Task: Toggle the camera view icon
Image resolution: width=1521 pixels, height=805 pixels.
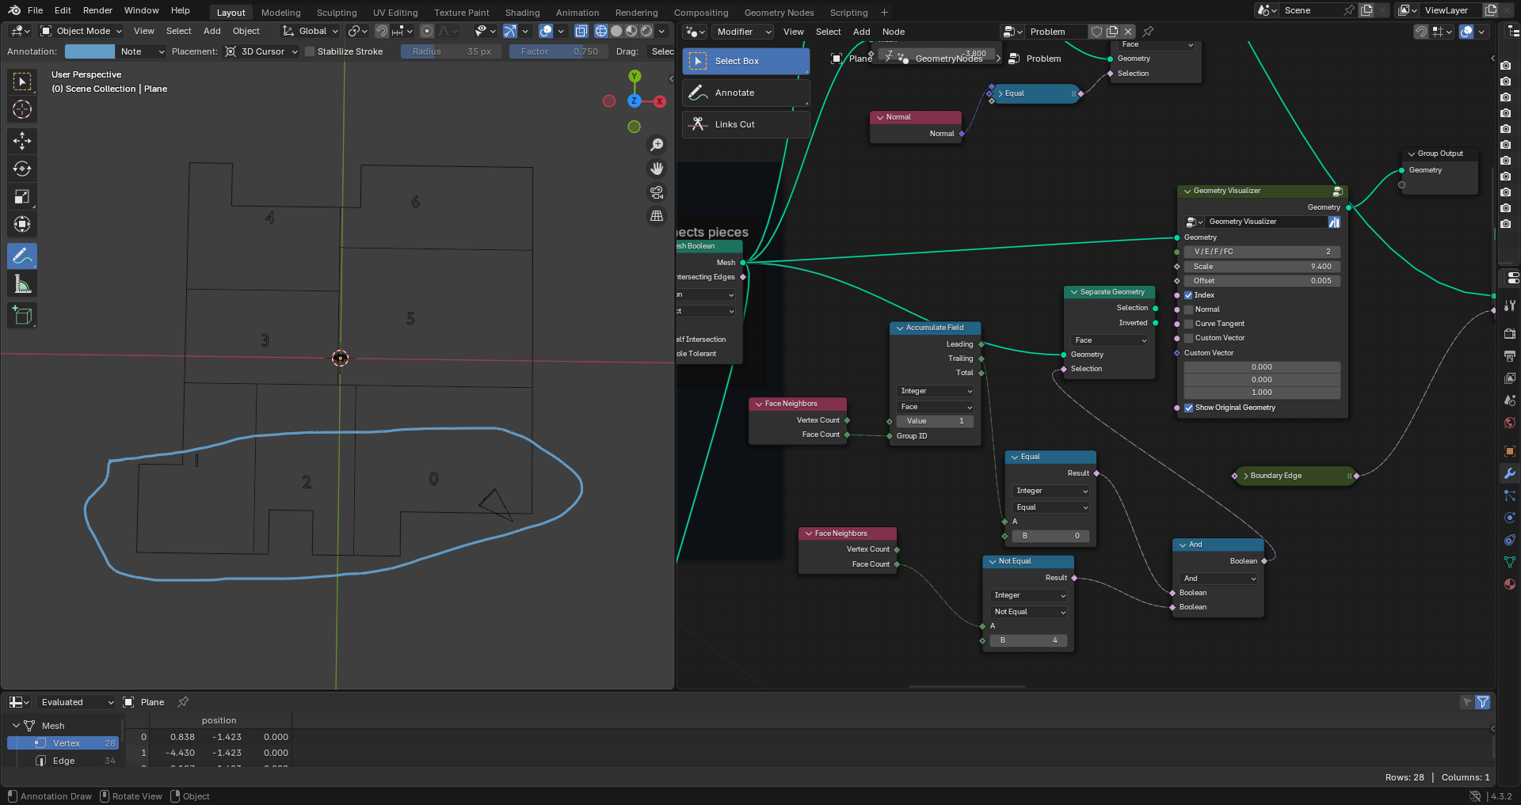Action: pyautogui.click(x=657, y=192)
